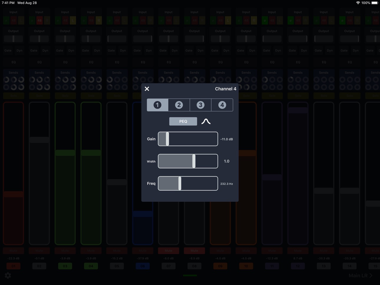Select channel 09 orange label

point(220,266)
